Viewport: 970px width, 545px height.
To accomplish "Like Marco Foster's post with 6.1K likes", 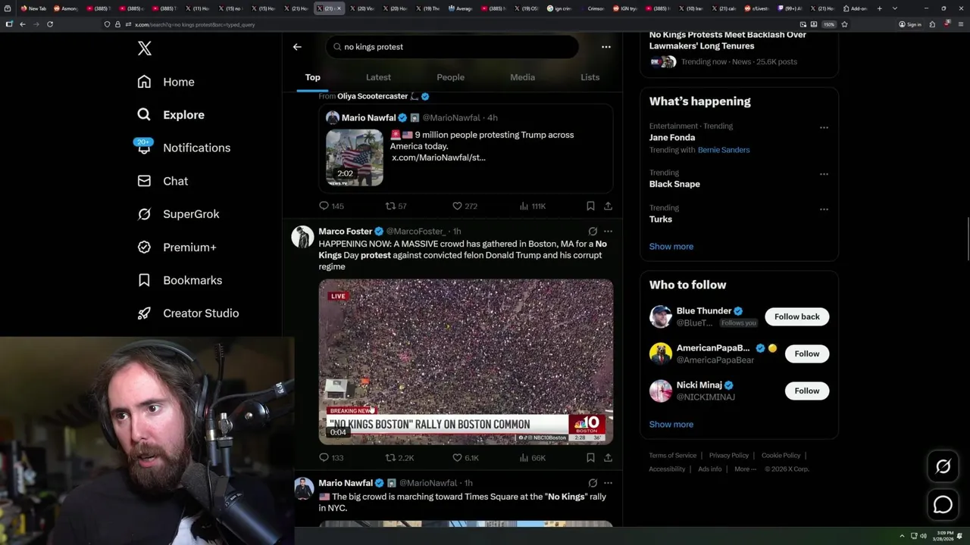I will click(x=465, y=458).
